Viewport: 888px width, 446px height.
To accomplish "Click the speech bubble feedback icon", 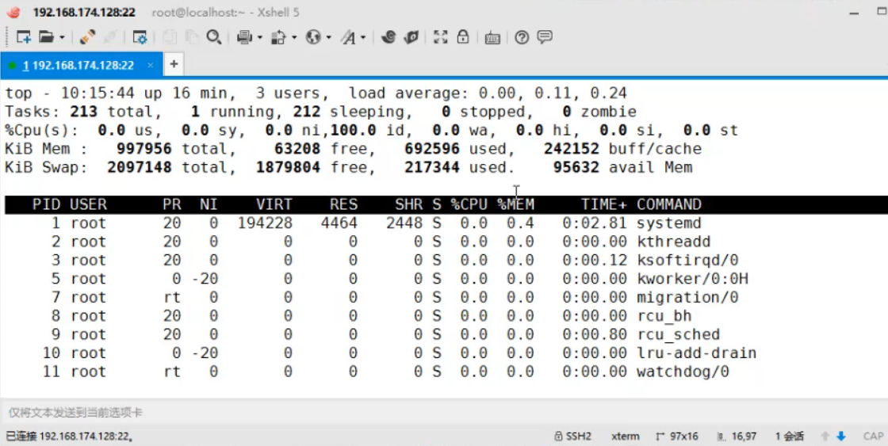I will 545,37.
